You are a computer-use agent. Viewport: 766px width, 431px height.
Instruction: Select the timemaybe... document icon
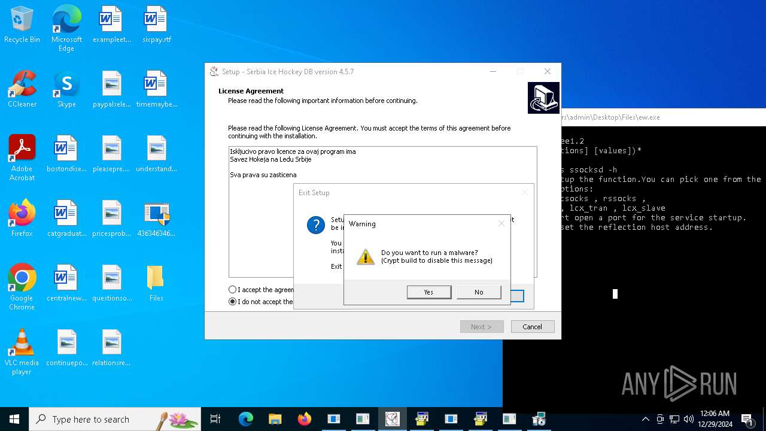point(157,90)
